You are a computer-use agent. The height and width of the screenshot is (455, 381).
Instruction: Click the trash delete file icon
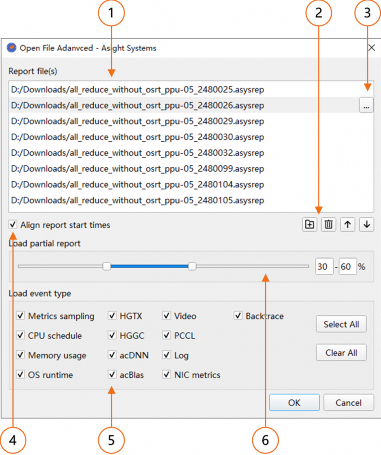click(x=329, y=224)
